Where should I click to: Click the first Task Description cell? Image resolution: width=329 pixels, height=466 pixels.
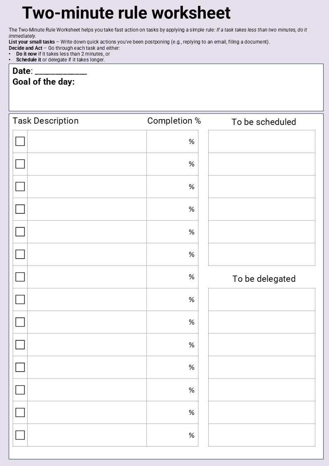coord(87,142)
